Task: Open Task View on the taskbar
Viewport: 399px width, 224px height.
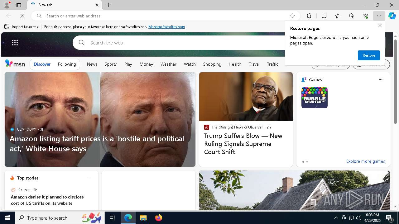Action: pyautogui.click(x=112, y=218)
